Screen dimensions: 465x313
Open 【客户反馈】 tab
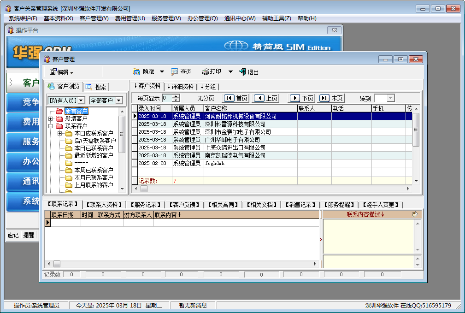pyautogui.click(x=184, y=205)
